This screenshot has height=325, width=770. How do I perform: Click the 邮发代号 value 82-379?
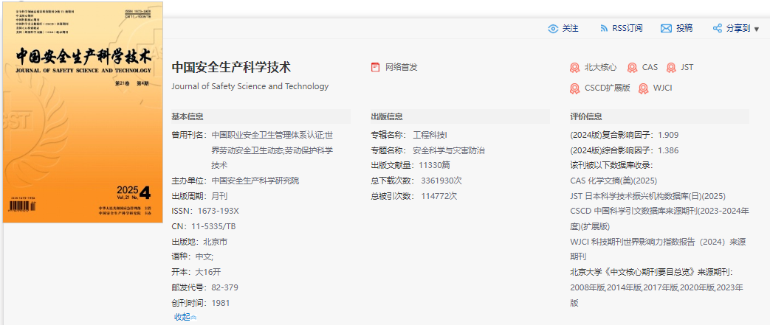point(225,287)
